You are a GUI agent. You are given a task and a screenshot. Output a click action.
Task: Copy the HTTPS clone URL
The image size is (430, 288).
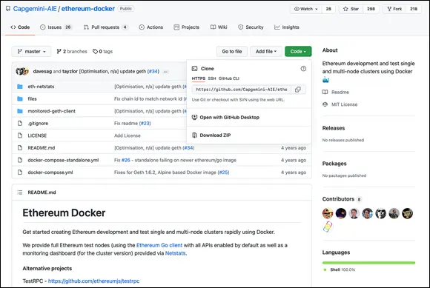click(298, 90)
